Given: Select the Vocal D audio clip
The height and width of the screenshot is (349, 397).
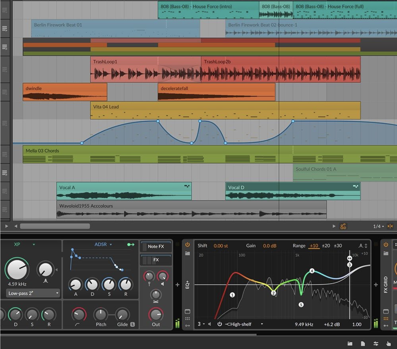Looking at the screenshot, I should click(x=293, y=191).
